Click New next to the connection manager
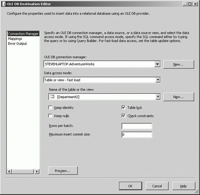This screenshot has width=200, height=195. pyautogui.click(x=179, y=64)
